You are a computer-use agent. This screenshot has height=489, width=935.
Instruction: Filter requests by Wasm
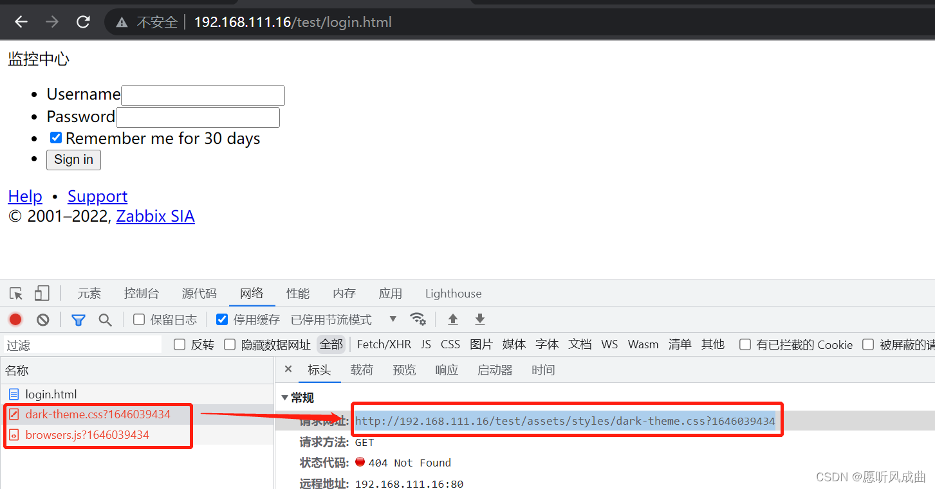point(643,344)
